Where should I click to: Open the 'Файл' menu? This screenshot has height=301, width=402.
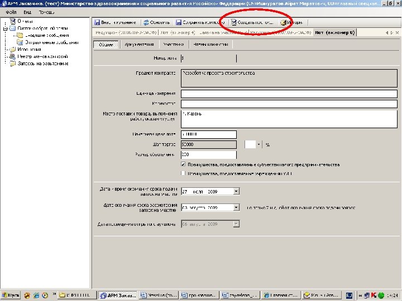11,12
